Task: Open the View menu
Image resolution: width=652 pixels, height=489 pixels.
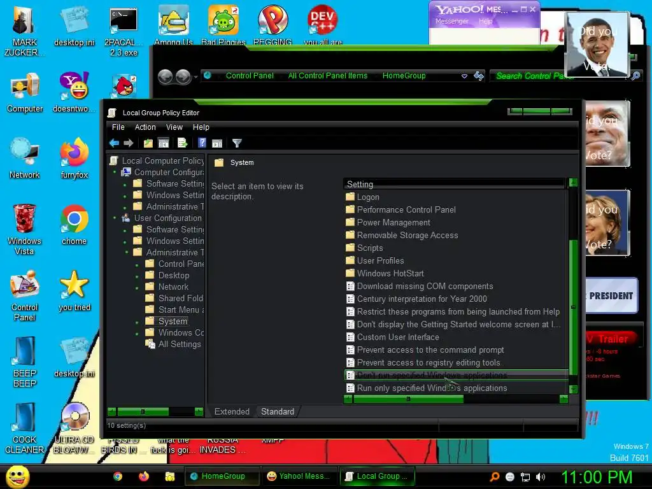Action: tap(174, 127)
